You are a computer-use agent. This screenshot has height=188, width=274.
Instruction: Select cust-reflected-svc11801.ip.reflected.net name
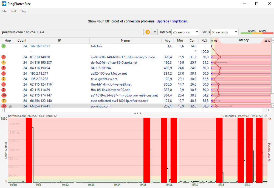point(119,101)
